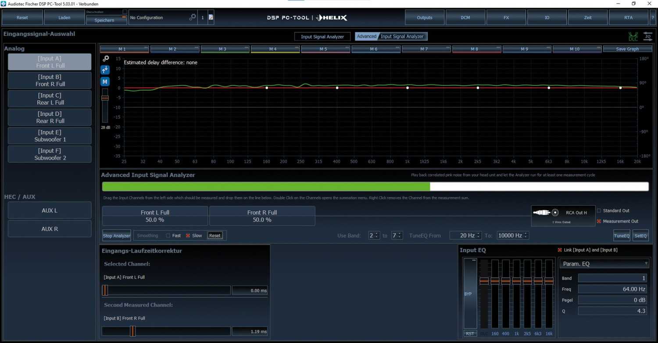Click the notepad icon next to setup 1
This screenshot has height=343, width=658.
(211, 17)
